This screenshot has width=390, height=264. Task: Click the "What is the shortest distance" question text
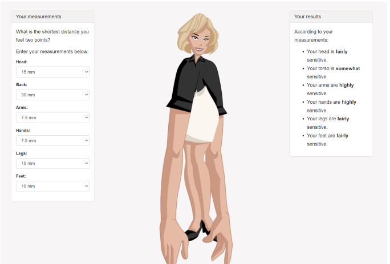[x=52, y=35]
